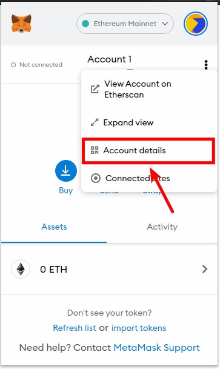Screen dimensions: 220x369
Task: Click the Not connected status indicator
Action: click(36, 64)
